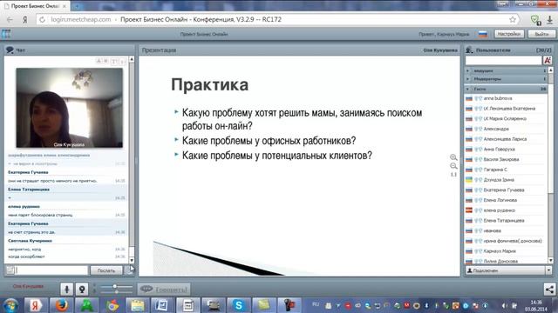Viewport: 558px width, 313px height.
Task: Click the 'Выйти' logout button
Action: (x=541, y=34)
